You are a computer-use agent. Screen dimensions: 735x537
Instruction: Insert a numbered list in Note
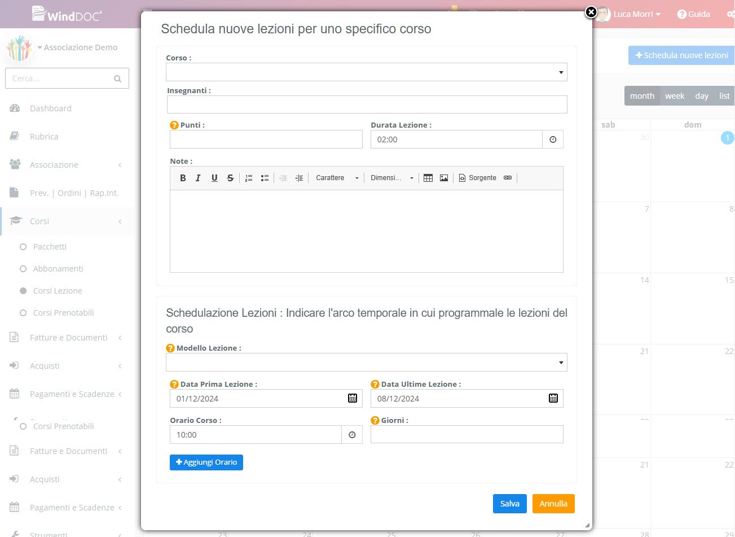click(x=249, y=178)
